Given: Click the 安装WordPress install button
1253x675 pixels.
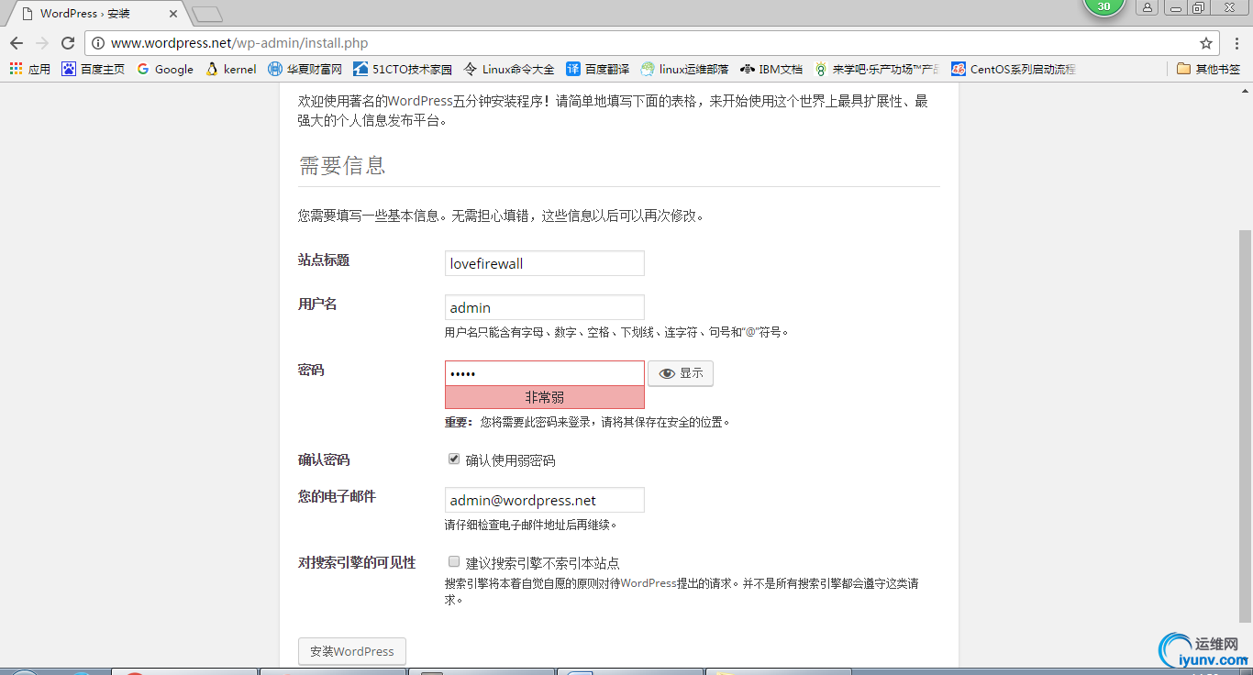Looking at the screenshot, I should (352, 651).
